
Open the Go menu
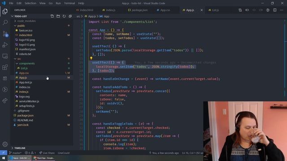51,3
